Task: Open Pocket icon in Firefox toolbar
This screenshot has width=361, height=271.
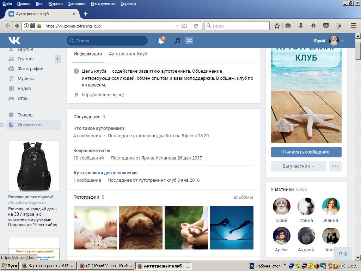Action: pyautogui.click(x=326, y=26)
